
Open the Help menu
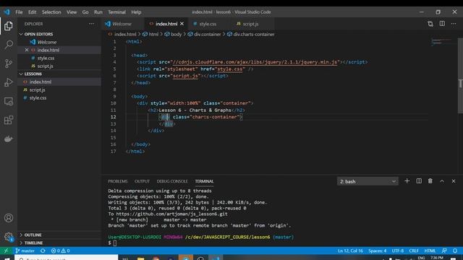pyautogui.click(x=136, y=12)
